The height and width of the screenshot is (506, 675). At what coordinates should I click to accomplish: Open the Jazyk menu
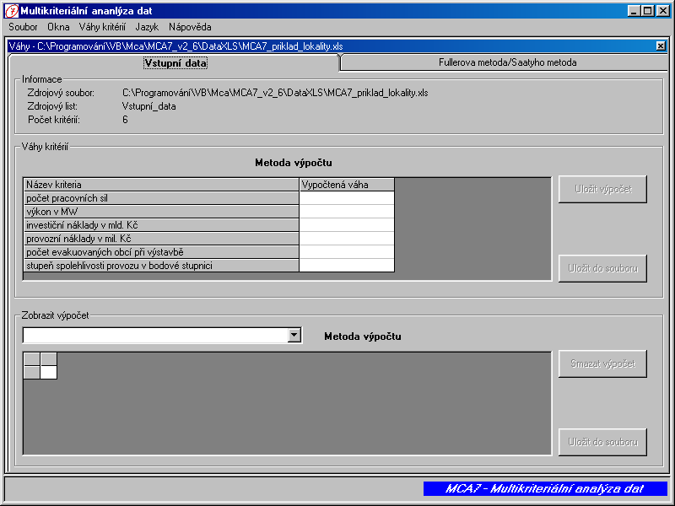coord(147,27)
